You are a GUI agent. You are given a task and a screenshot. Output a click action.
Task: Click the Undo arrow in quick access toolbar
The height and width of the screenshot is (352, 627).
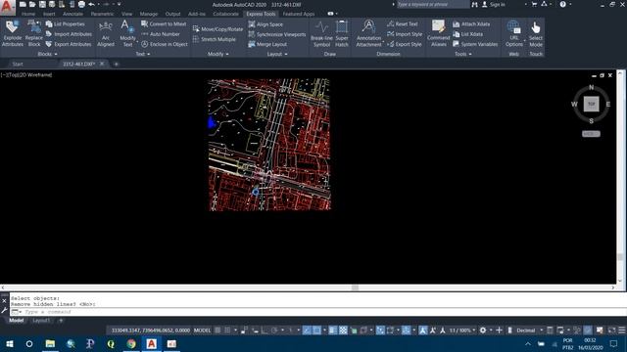click(91, 4)
